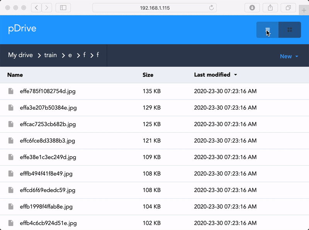Click the pDrive logo title
Image resolution: width=309 pixels, height=230 pixels.
pos(22,29)
